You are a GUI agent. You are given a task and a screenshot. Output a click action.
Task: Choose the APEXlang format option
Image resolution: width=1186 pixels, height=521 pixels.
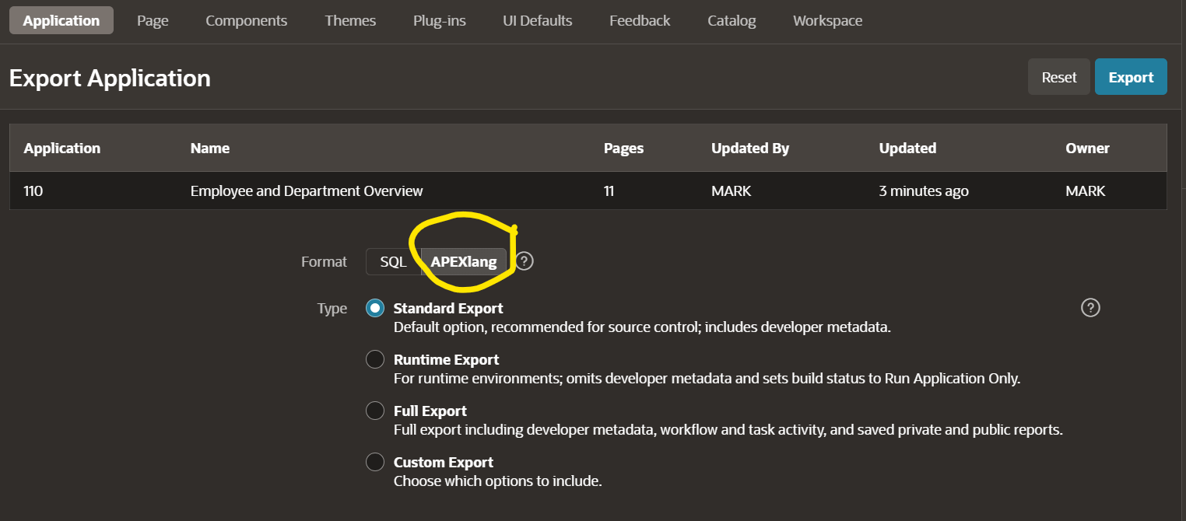point(464,262)
